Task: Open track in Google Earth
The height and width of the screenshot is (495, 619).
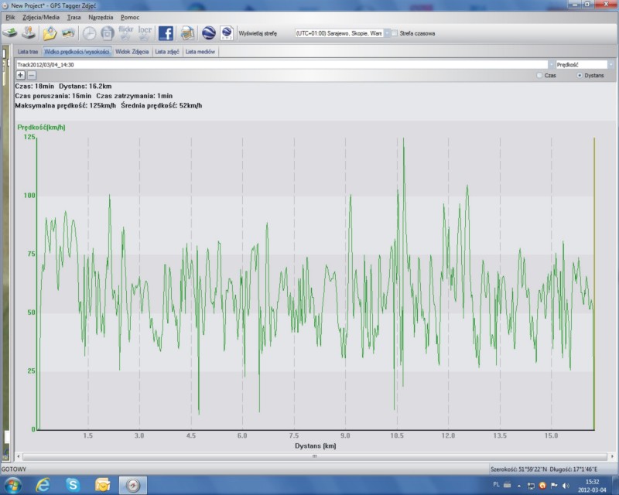Action: (x=208, y=33)
